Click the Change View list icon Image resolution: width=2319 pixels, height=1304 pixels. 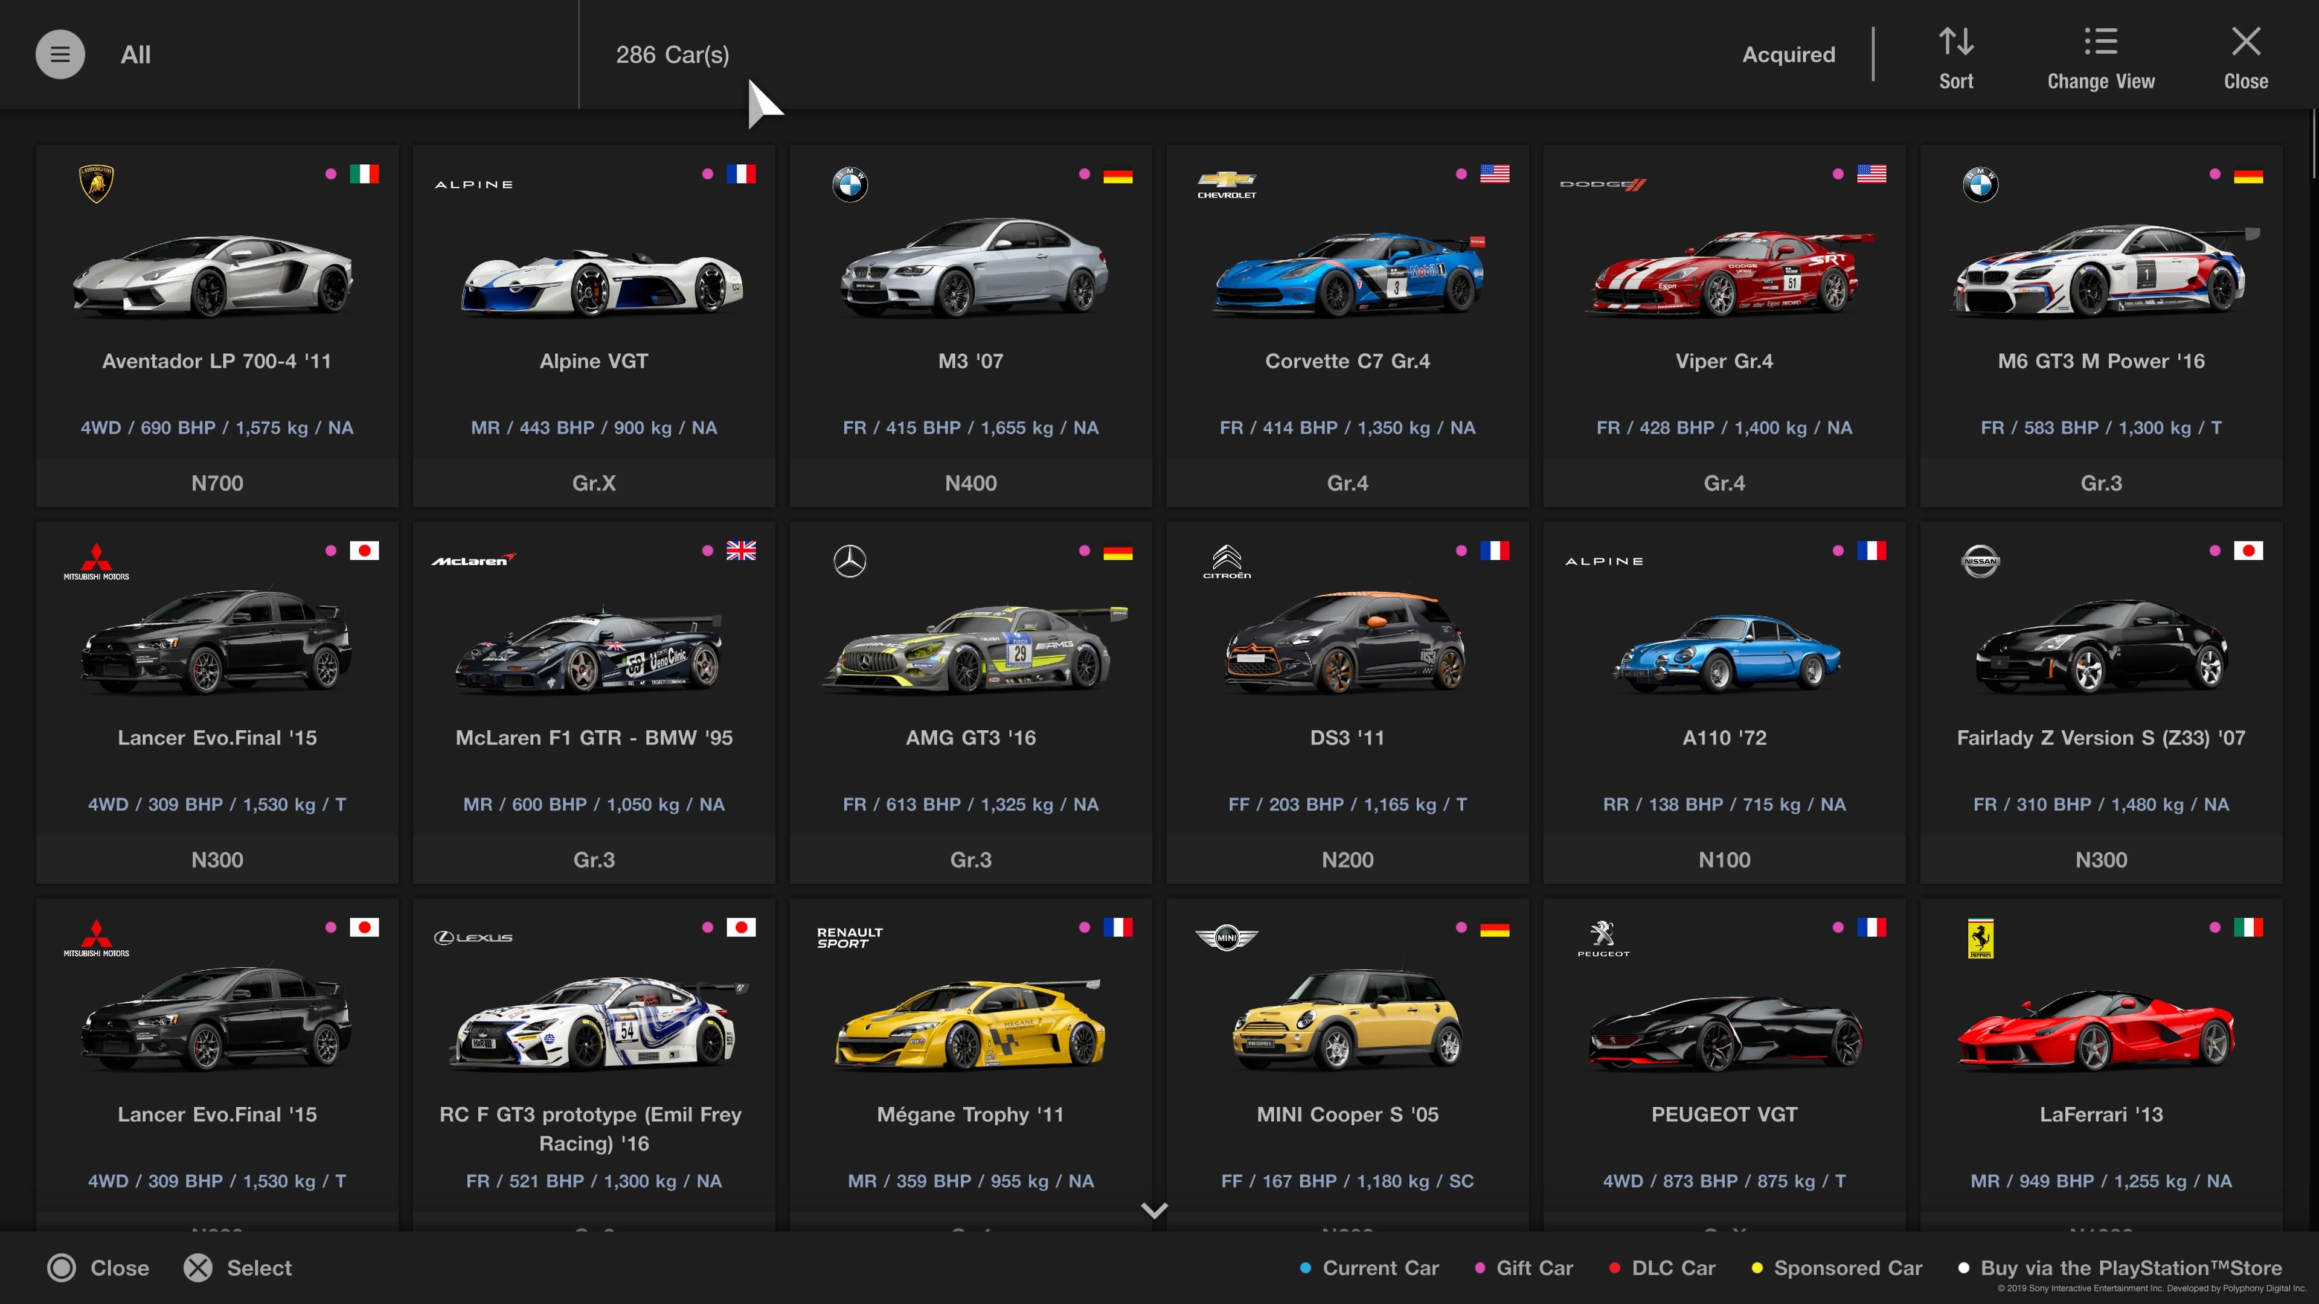2100,40
